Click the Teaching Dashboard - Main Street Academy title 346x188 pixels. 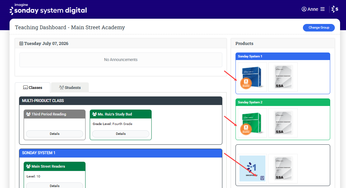tap(70, 27)
